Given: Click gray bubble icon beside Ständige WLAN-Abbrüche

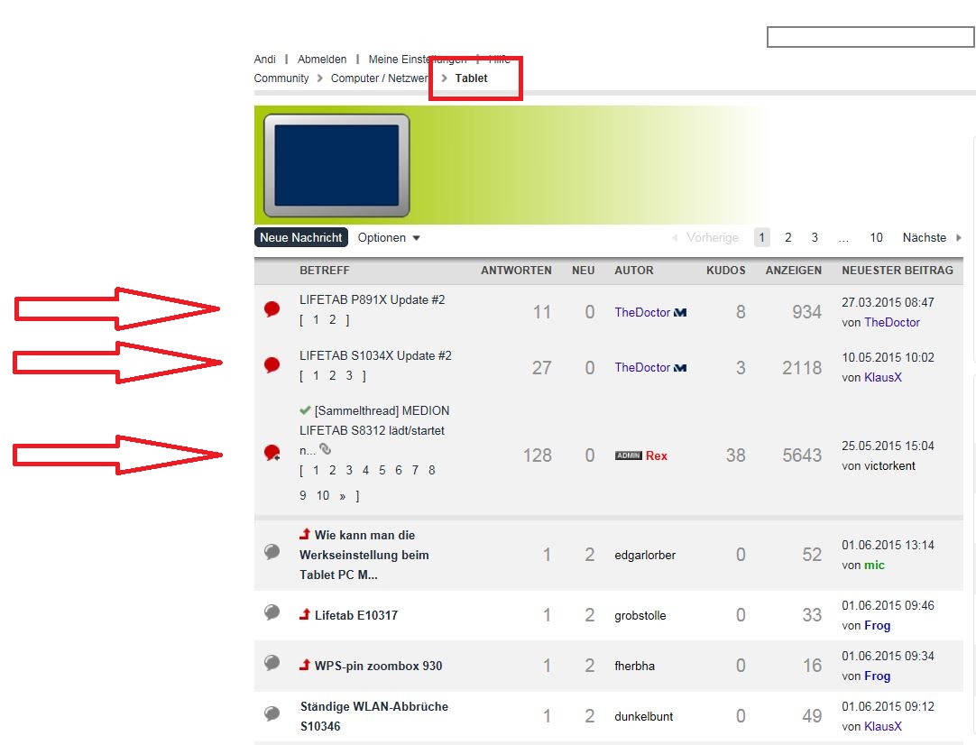Looking at the screenshot, I should click(x=272, y=713).
